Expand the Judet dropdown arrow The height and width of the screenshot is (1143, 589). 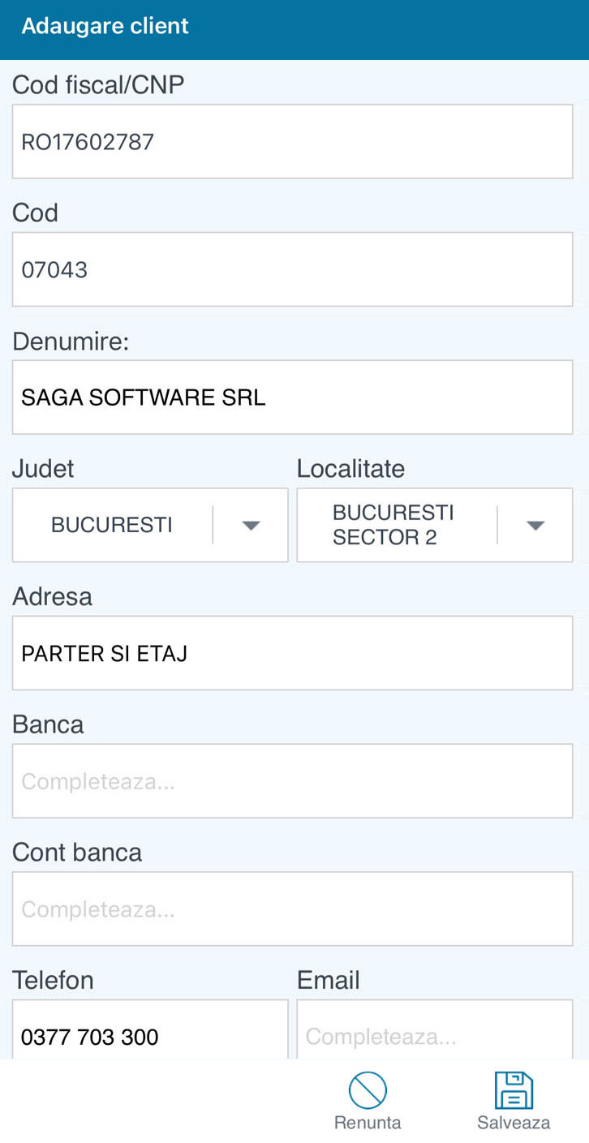click(x=251, y=526)
